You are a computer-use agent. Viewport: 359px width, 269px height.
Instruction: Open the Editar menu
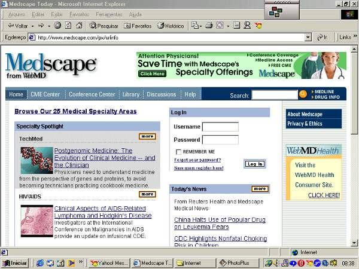coord(38,14)
